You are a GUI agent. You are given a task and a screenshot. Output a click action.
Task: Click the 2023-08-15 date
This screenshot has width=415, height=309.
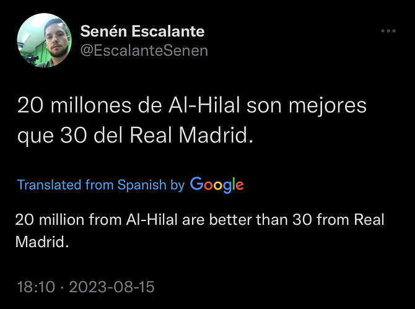[x=111, y=287]
